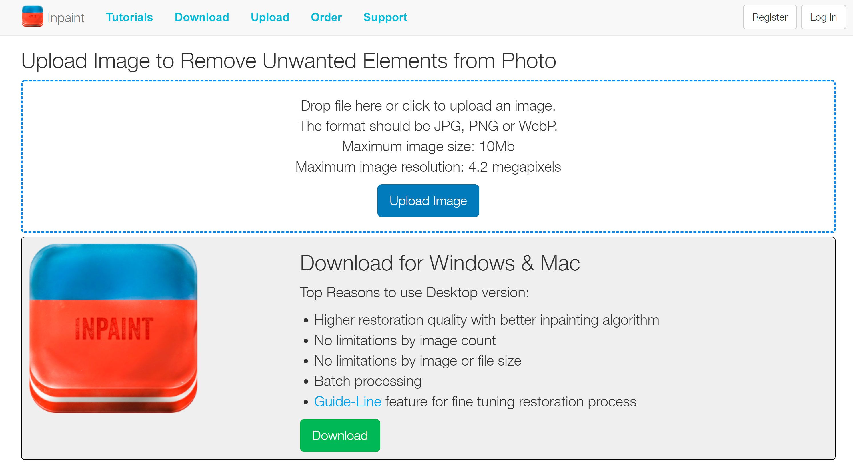Click the Upload navigation tab
The height and width of the screenshot is (469, 853).
[x=269, y=17]
